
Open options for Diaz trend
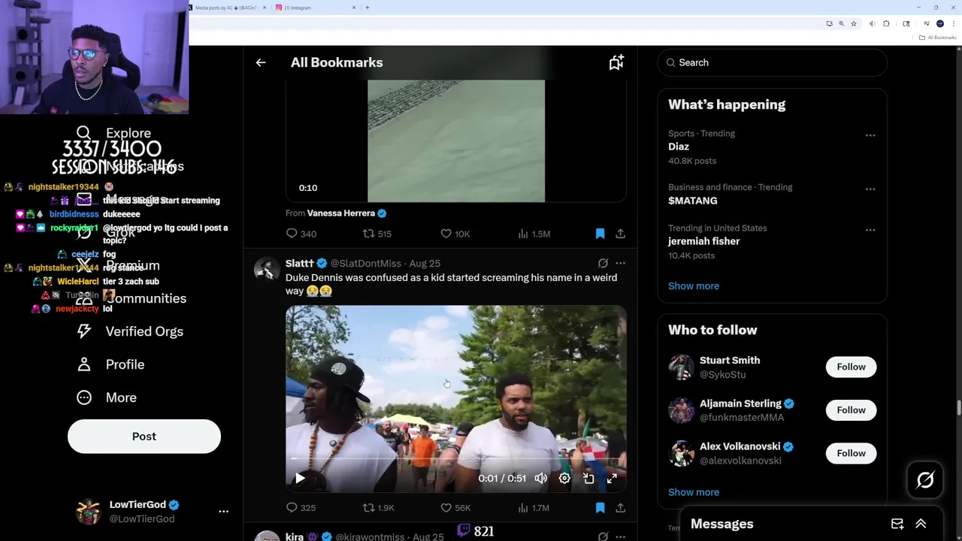coord(870,135)
